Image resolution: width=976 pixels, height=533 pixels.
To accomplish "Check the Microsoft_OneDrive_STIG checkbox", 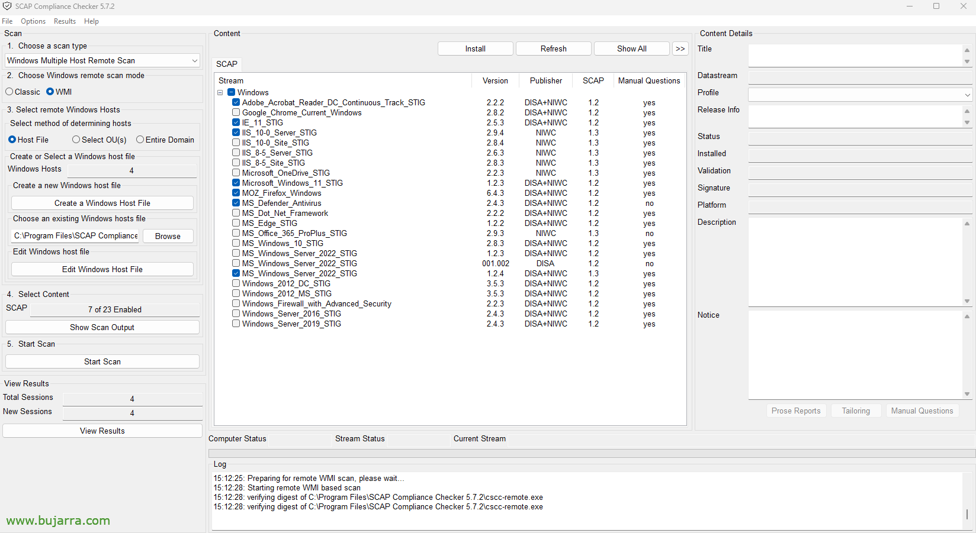I will pos(236,173).
